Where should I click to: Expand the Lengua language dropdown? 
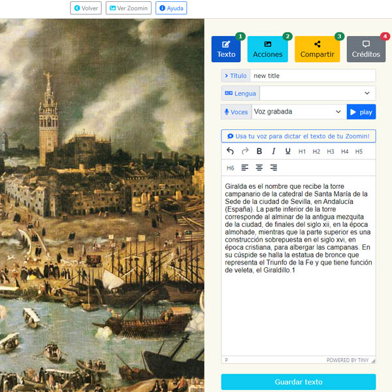pyautogui.click(x=318, y=93)
